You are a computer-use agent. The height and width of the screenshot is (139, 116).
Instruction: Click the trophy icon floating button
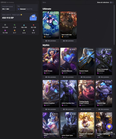coord(109,127)
